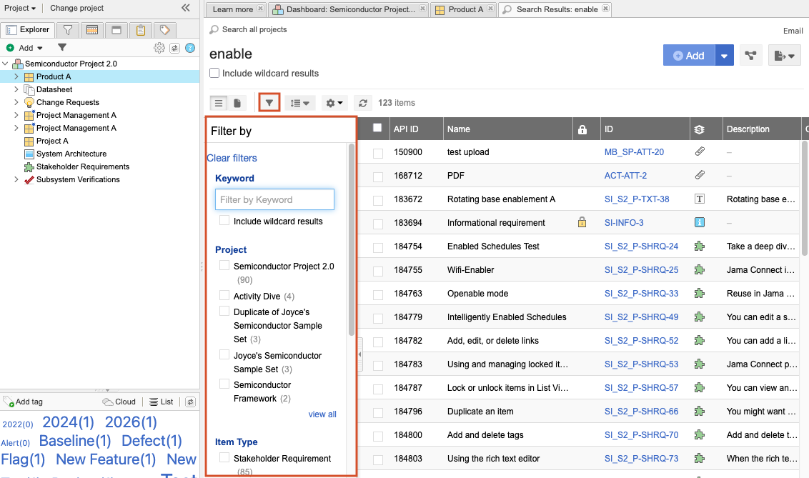Select System Architecture in explorer tree
The height and width of the screenshot is (478, 809).
tap(71, 154)
